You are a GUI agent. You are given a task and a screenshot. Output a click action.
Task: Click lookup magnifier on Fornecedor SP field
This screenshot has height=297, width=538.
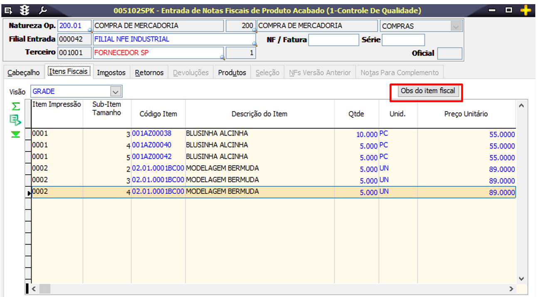pyautogui.click(x=222, y=57)
